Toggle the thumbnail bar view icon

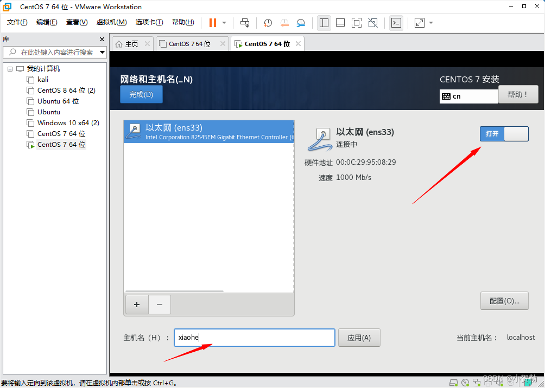[x=340, y=23]
